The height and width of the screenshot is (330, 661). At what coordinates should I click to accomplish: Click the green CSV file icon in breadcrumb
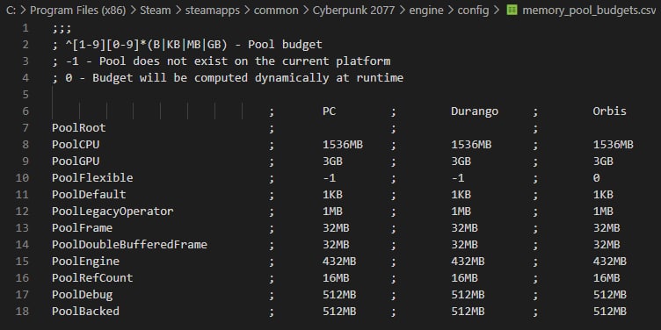[512, 11]
